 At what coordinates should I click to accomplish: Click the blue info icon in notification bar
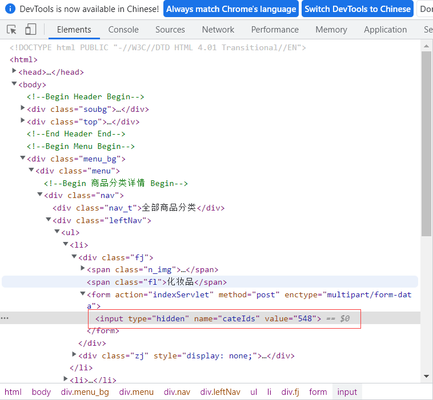10,9
